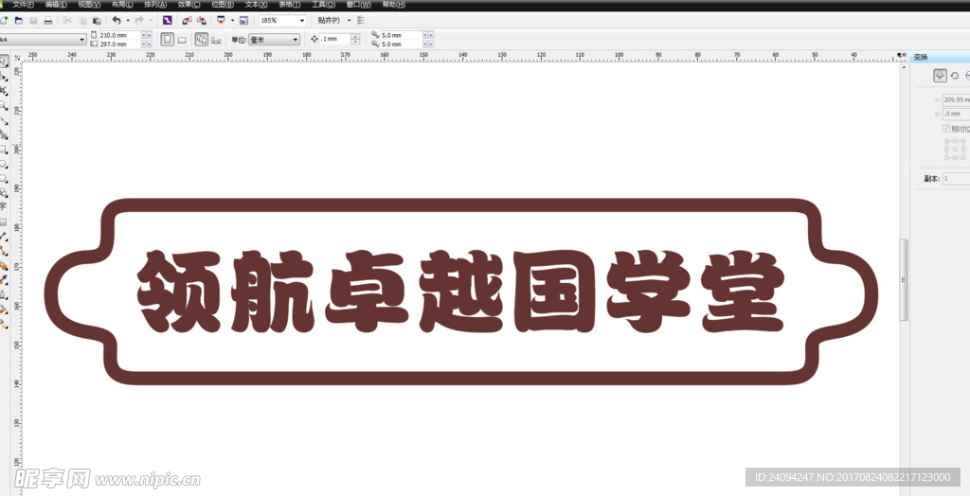The height and width of the screenshot is (496, 970).
Task: Select the Eyedropper tool
Action: pos(4,279)
